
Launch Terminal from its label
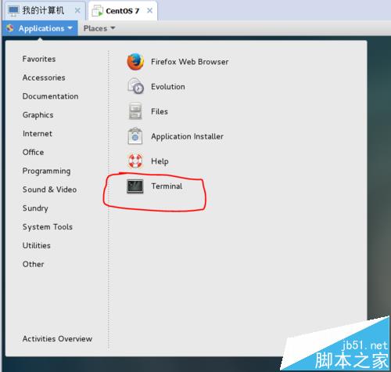[167, 186]
